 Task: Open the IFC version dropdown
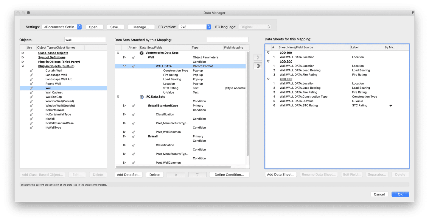click(x=195, y=27)
